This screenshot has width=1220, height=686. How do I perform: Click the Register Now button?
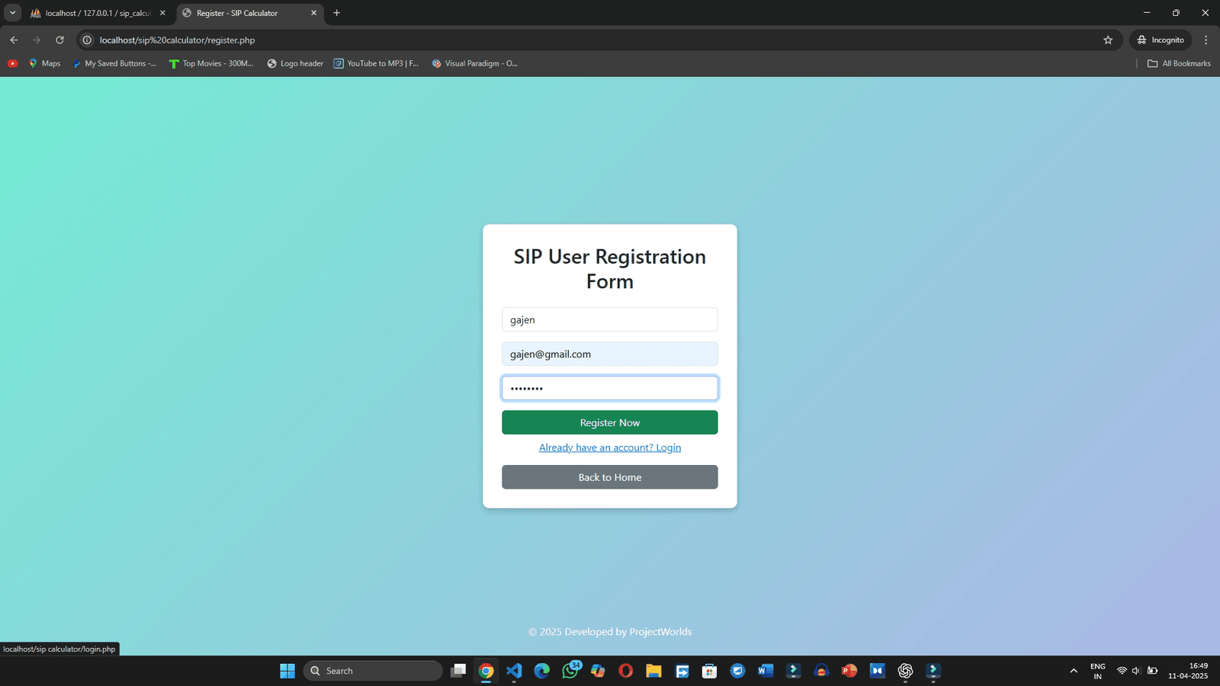tap(609, 422)
